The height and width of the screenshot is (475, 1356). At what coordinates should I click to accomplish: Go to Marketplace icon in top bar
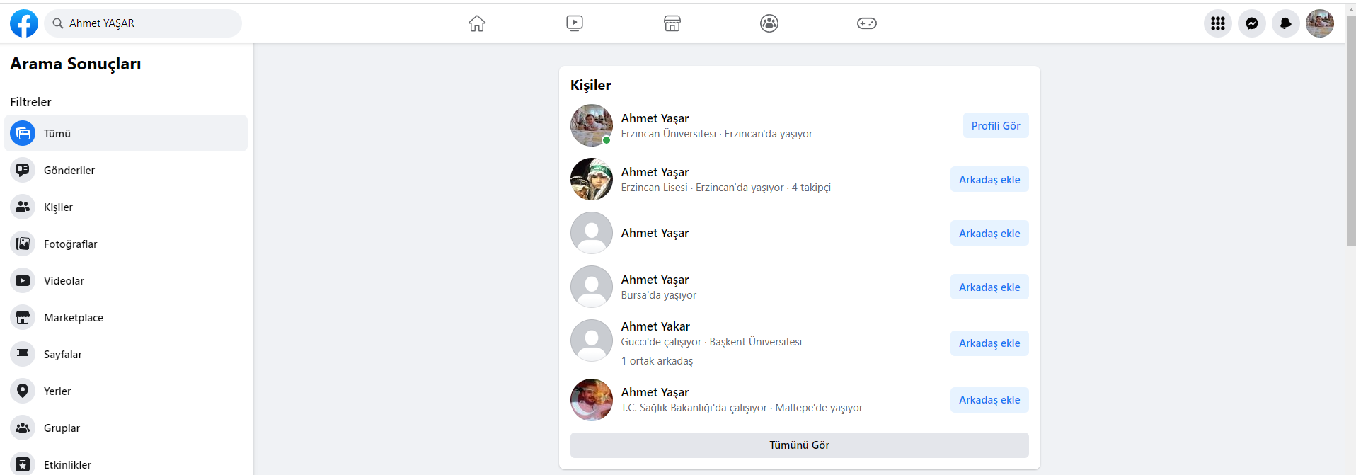click(672, 23)
